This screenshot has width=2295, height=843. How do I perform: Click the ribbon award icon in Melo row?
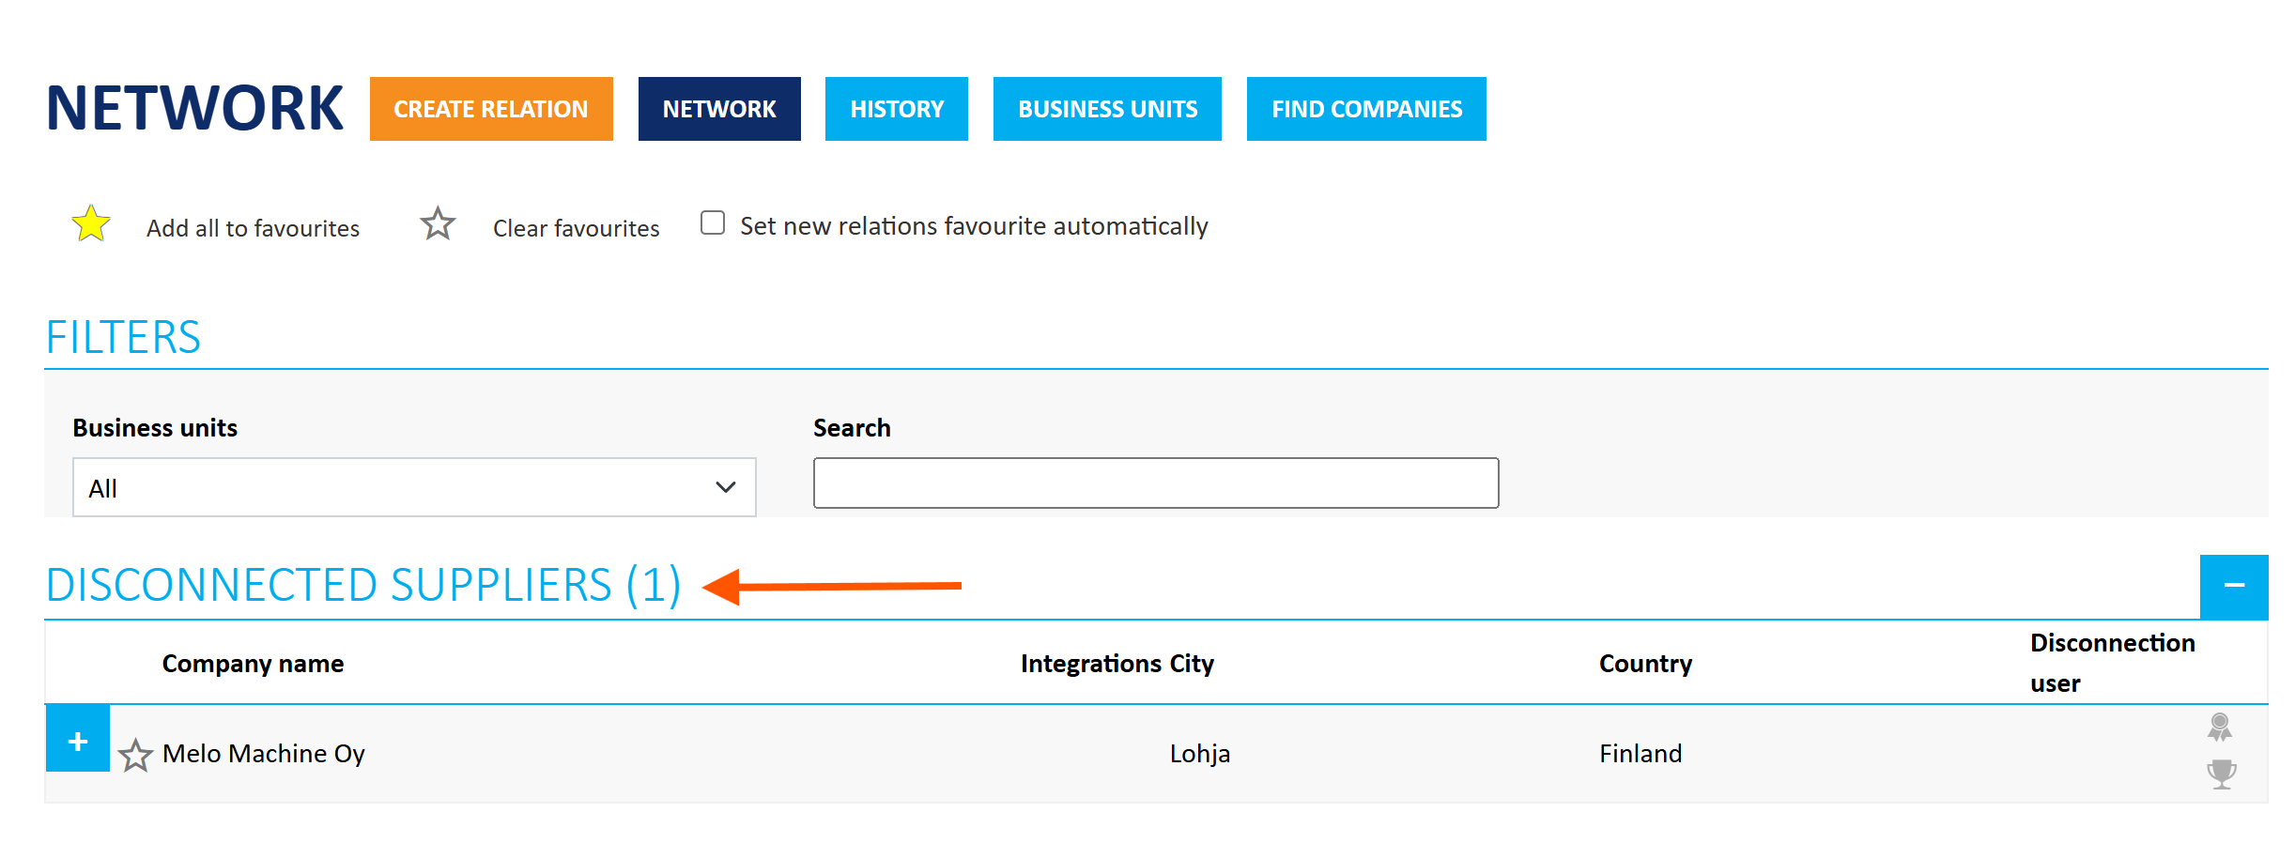[x=2220, y=728]
